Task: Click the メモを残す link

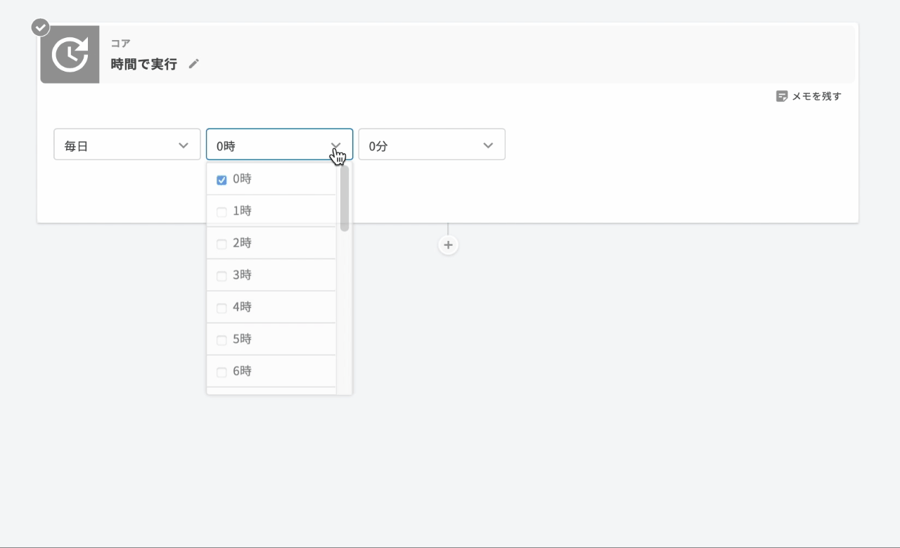Action: click(816, 96)
